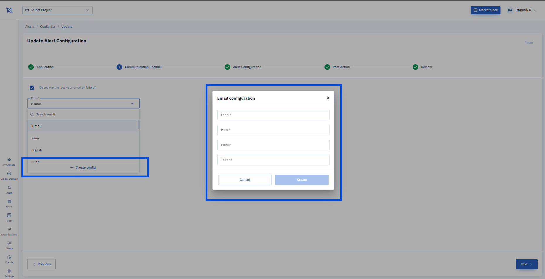Go to the Post Action step
The image size is (545, 279).
pos(337,67)
